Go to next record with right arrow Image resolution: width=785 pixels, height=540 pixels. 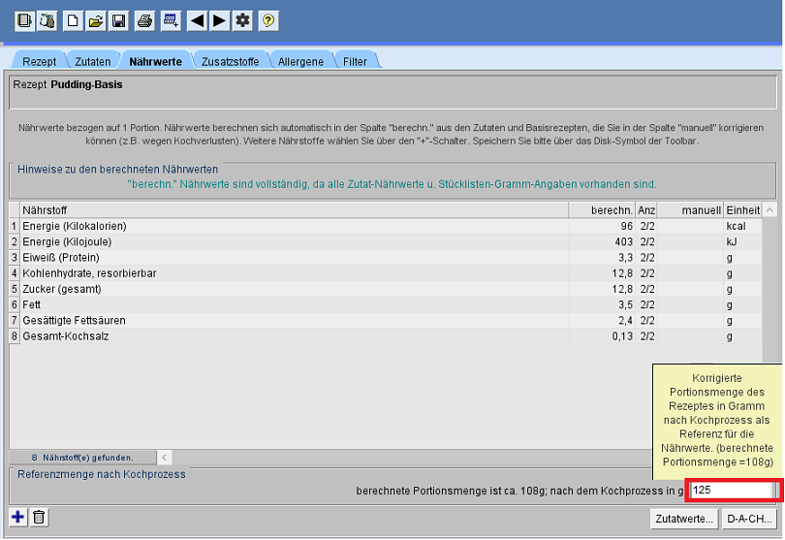(x=219, y=20)
